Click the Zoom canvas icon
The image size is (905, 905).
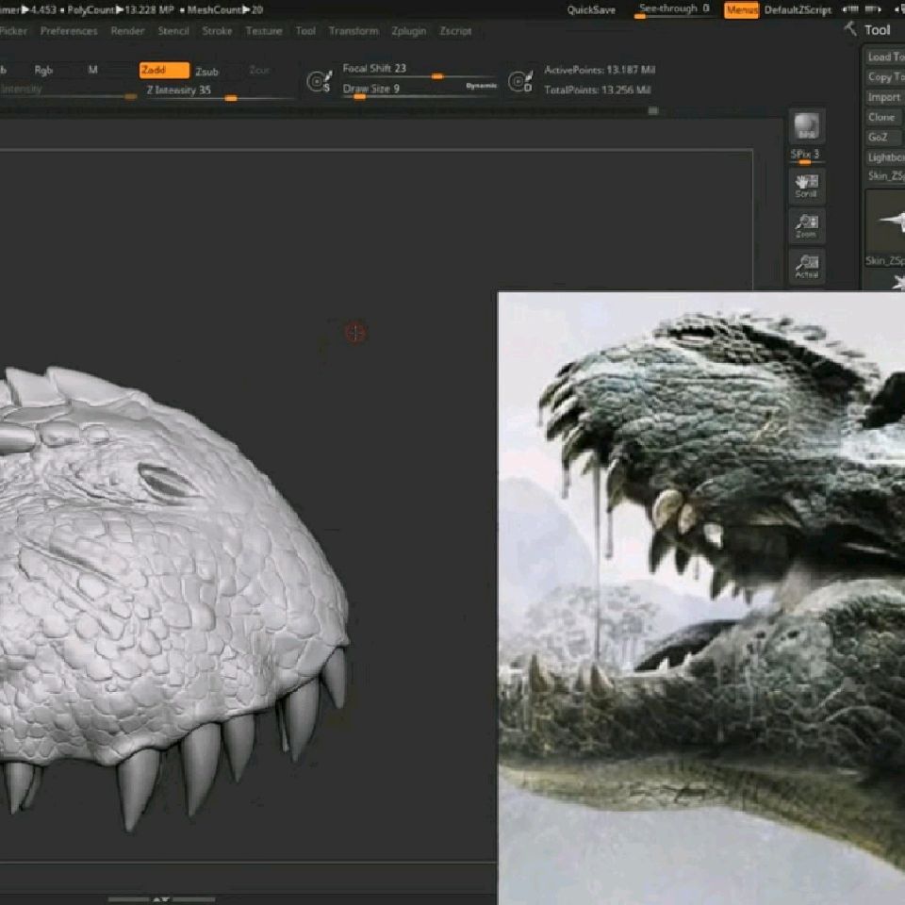(806, 225)
